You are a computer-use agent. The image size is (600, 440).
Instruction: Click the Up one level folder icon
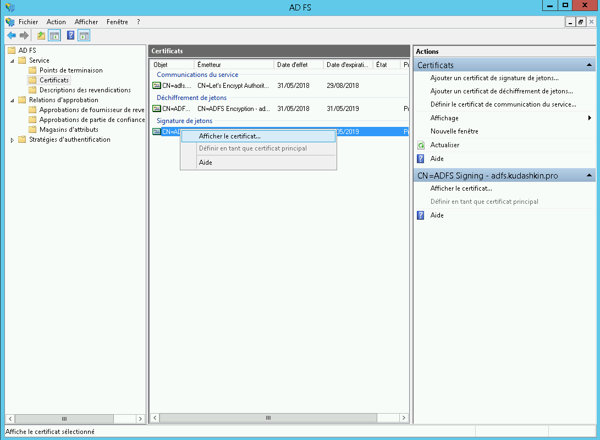point(41,36)
